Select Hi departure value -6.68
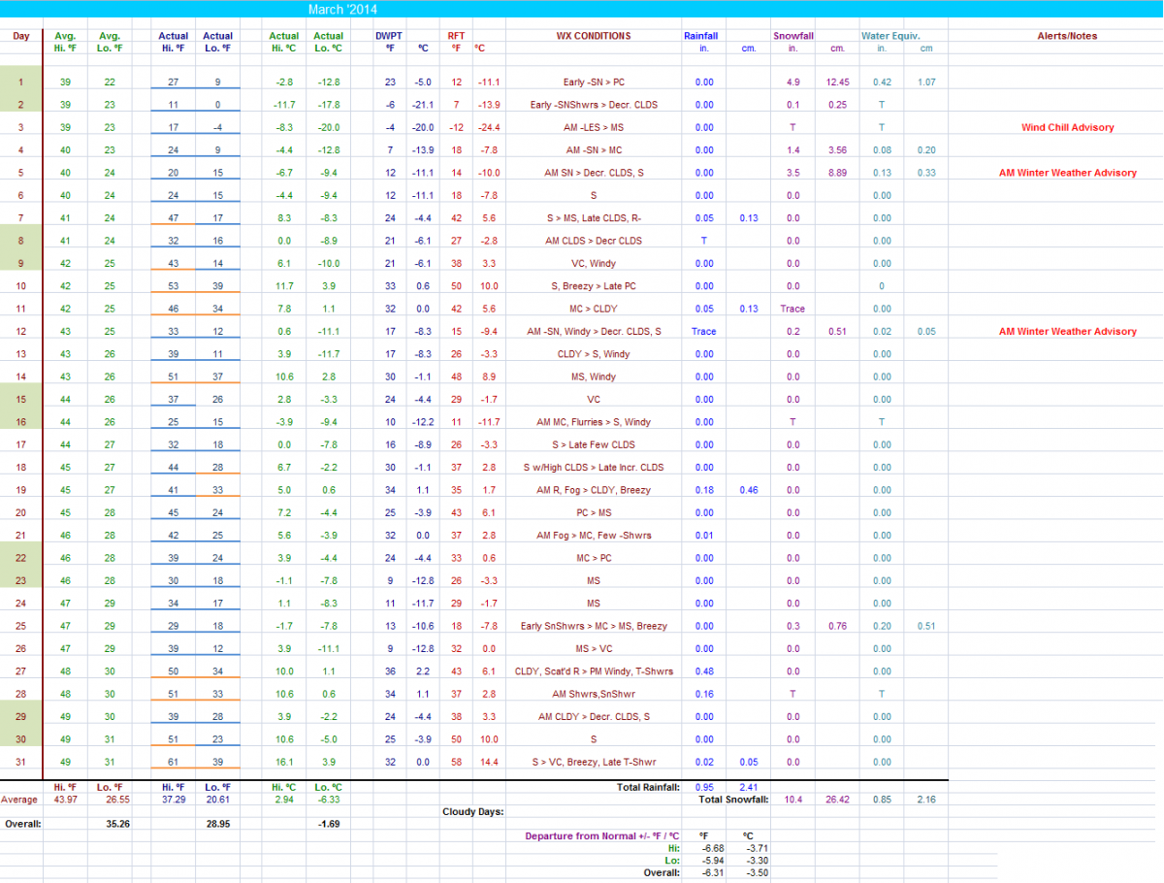 [713, 847]
